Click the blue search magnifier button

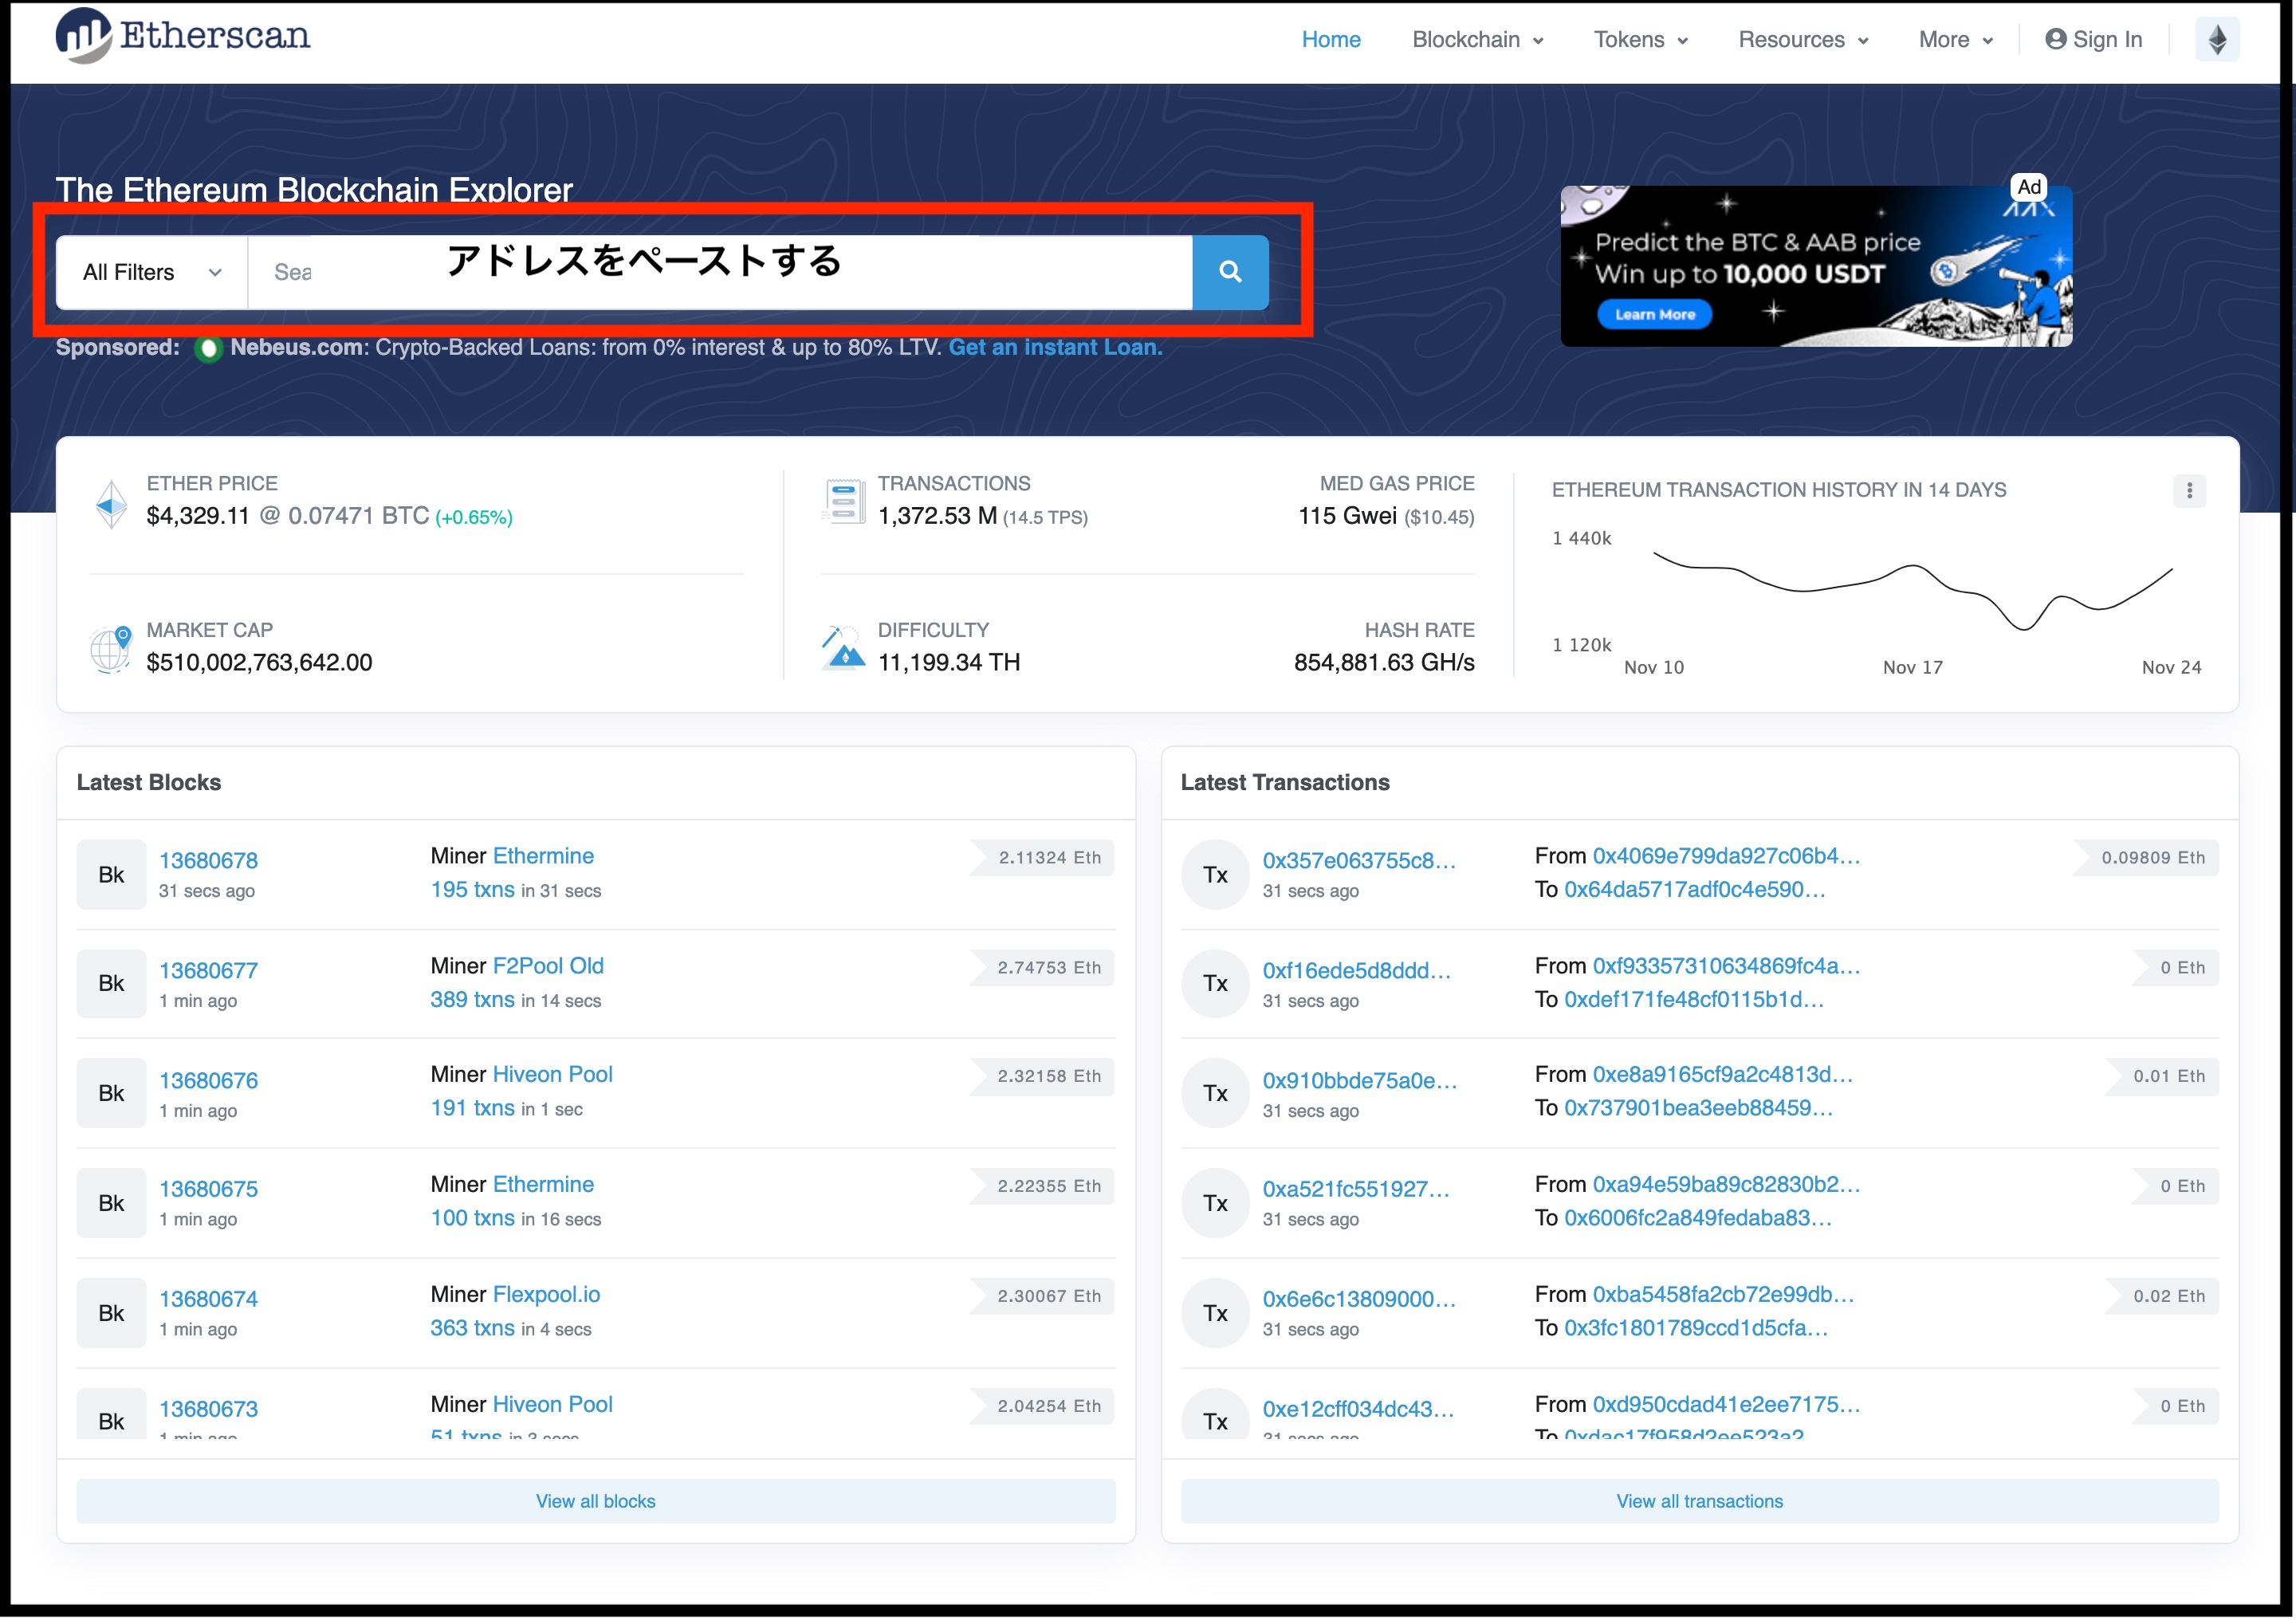coord(1230,272)
